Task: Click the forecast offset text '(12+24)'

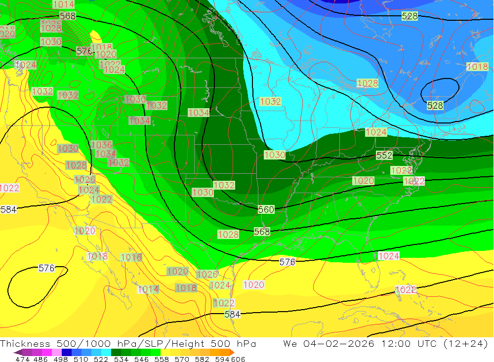Action: 466,343
